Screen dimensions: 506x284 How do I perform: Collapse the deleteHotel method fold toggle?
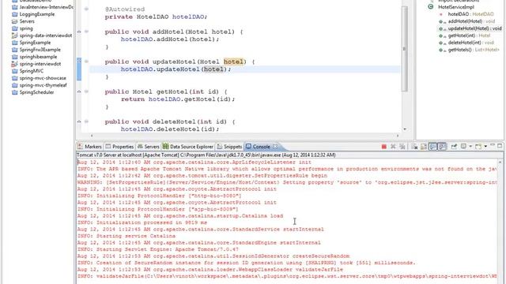pyautogui.click(x=86, y=121)
